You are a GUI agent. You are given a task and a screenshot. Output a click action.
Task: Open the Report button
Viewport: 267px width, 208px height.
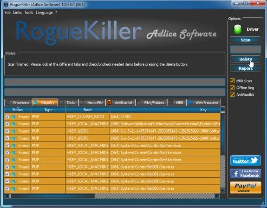click(x=245, y=68)
